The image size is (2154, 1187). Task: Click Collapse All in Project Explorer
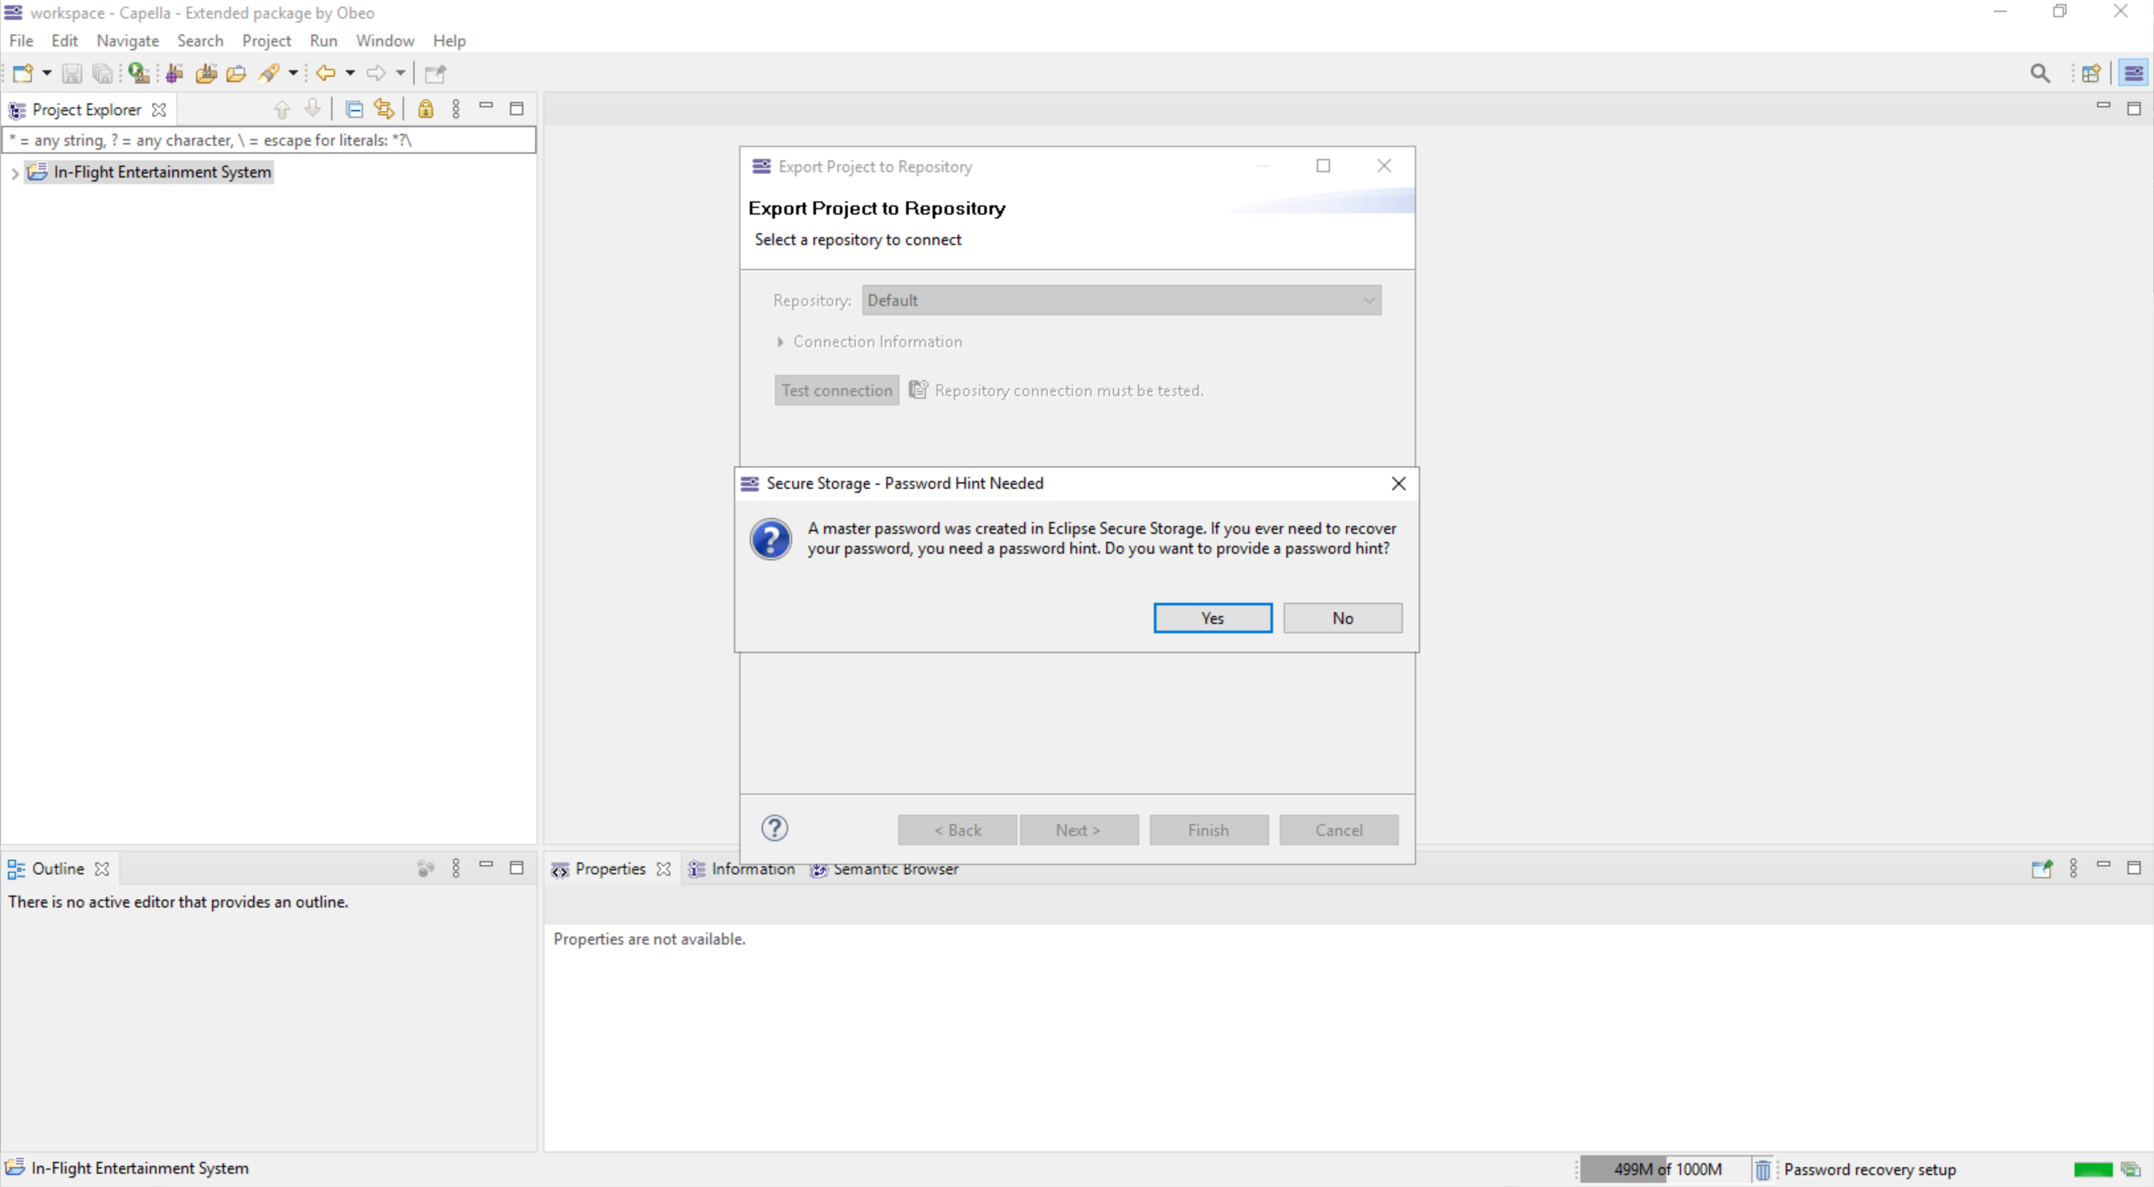click(x=354, y=109)
